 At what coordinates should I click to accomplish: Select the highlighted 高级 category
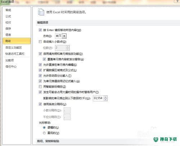click(x=17, y=41)
